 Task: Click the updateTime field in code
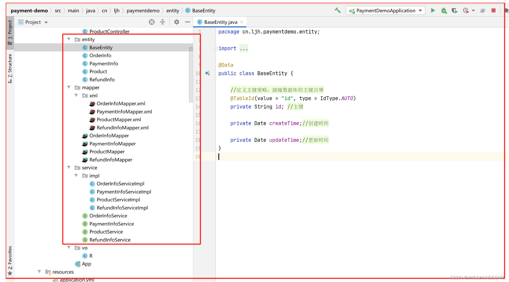pyautogui.click(x=284, y=140)
